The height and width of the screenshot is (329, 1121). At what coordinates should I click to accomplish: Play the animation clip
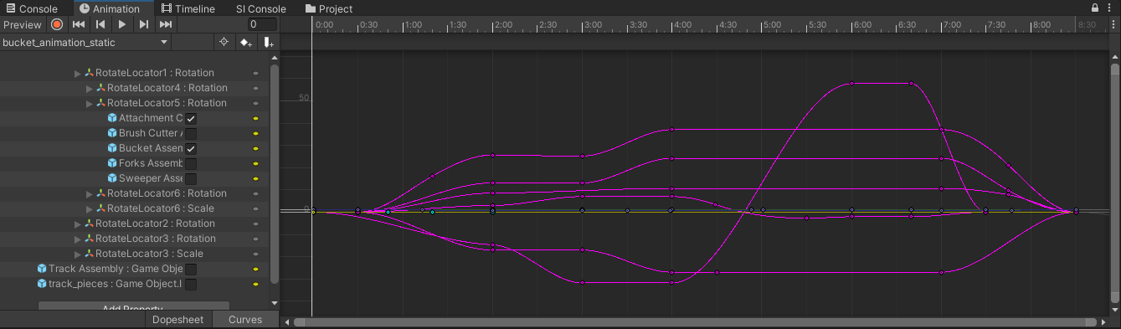click(x=122, y=24)
